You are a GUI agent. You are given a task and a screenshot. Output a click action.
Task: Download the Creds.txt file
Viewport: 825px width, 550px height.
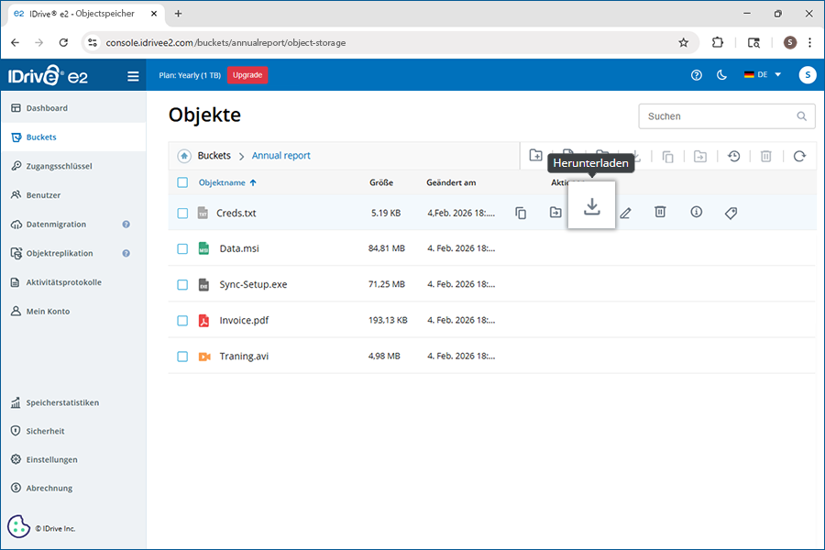591,206
